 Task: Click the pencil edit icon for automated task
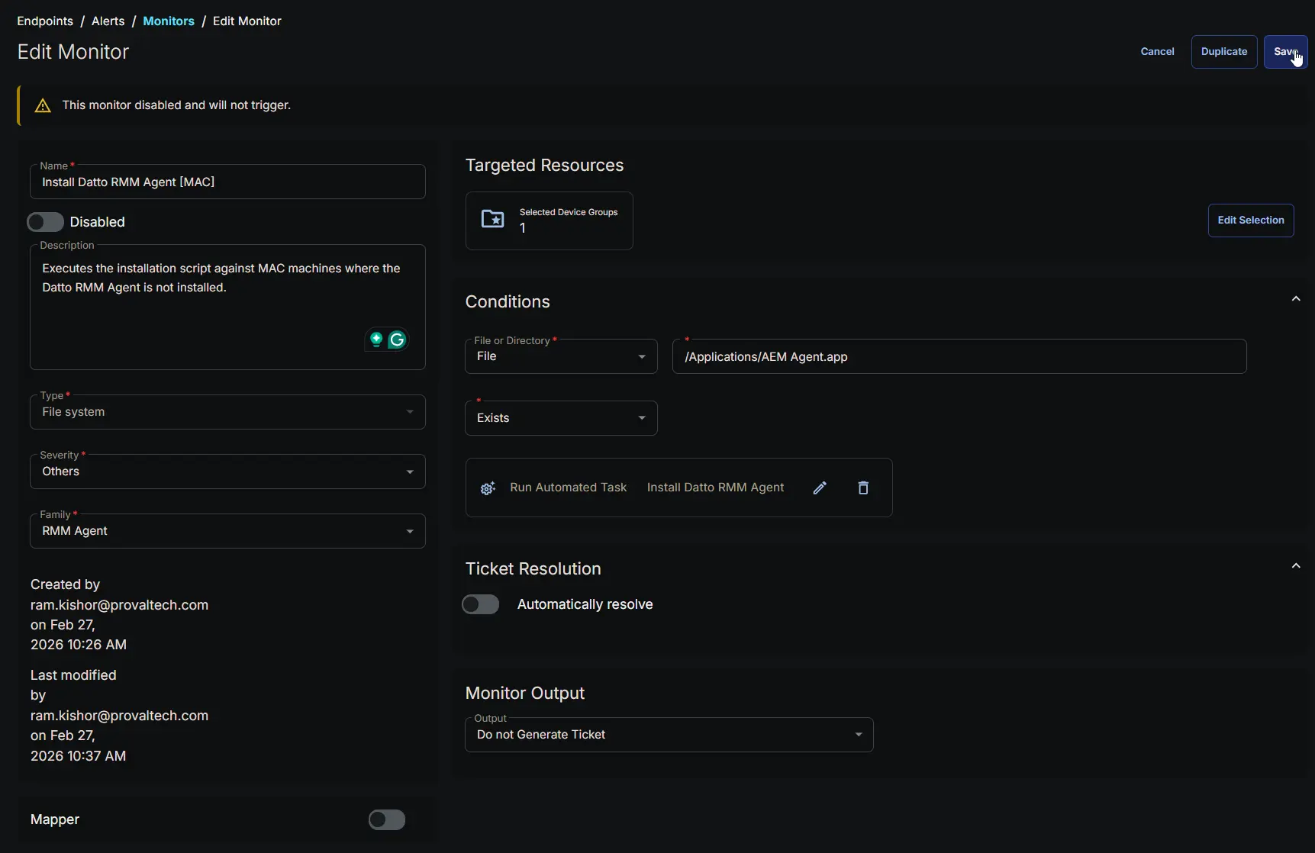(x=820, y=488)
